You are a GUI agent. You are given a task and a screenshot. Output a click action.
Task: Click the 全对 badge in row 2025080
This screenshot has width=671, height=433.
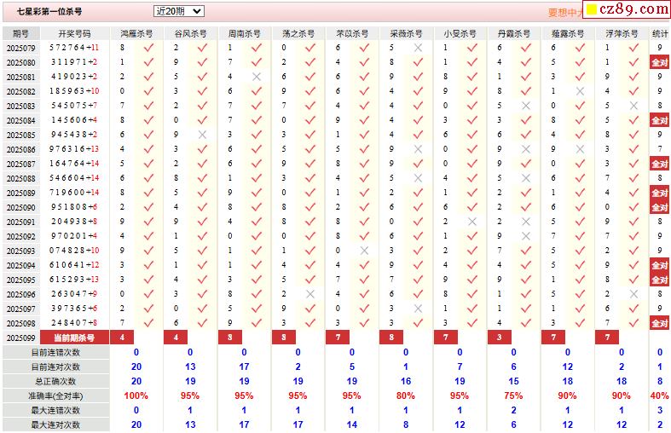point(659,62)
